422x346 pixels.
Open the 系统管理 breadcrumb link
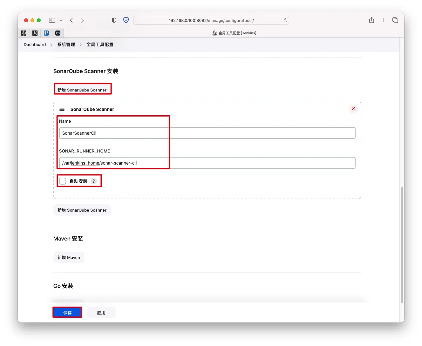pyautogui.click(x=66, y=45)
